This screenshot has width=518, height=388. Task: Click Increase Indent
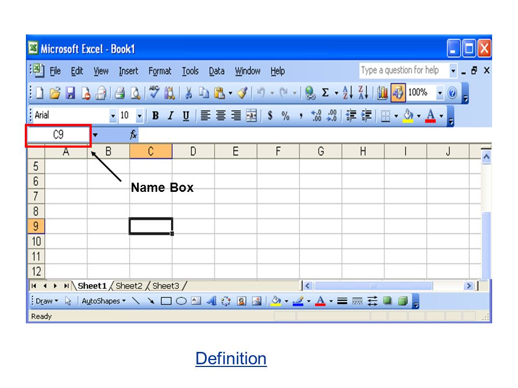tap(366, 115)
